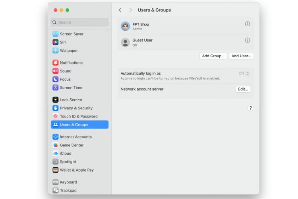The image size is (298, 199).
Task: Click Guest User avatar picture
Action: 126,42
